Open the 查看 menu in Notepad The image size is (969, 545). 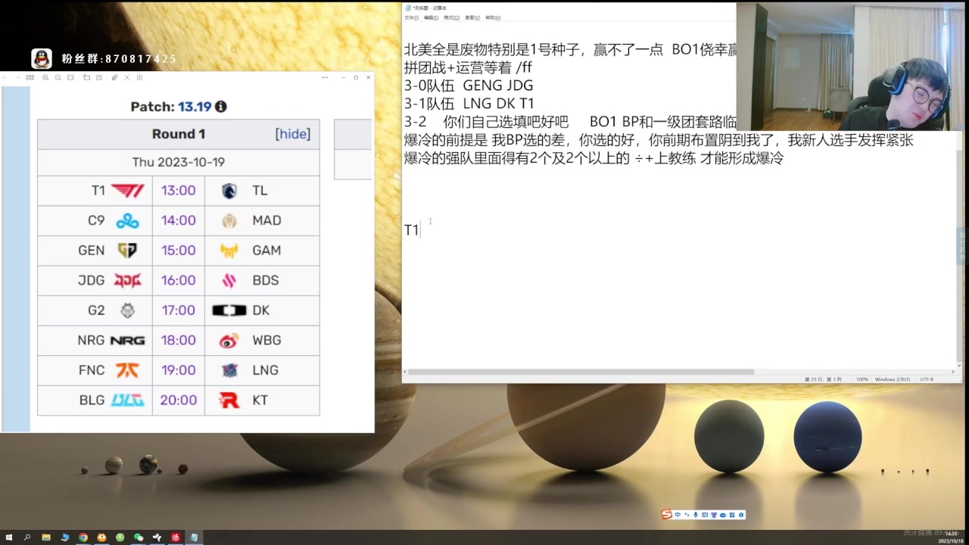click(472, 17)
